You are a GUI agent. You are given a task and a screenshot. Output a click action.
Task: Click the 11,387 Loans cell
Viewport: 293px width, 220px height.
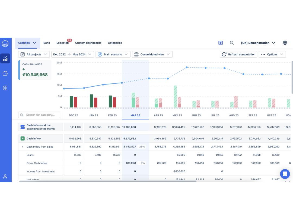pyautogui.click(x=77, y=155)
